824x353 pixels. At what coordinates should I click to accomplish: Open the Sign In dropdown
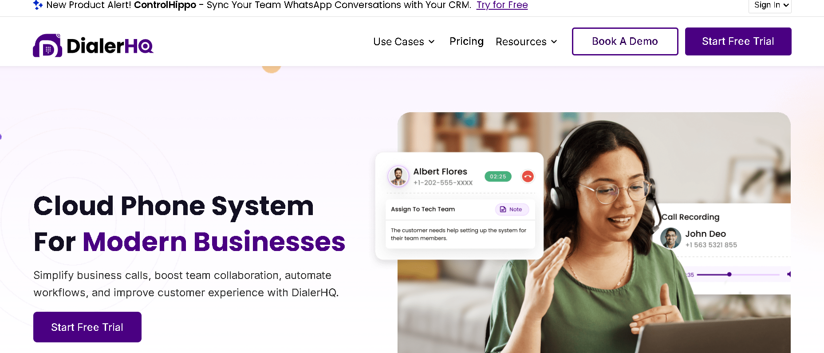[x=770, y=5]
